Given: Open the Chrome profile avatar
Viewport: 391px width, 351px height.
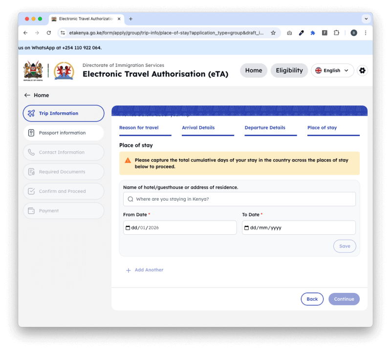Looking at the screenshot, I should point(353,33).
